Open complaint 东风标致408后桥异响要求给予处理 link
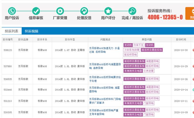Viewport: 194px width, 118px height. pos(105,79)
